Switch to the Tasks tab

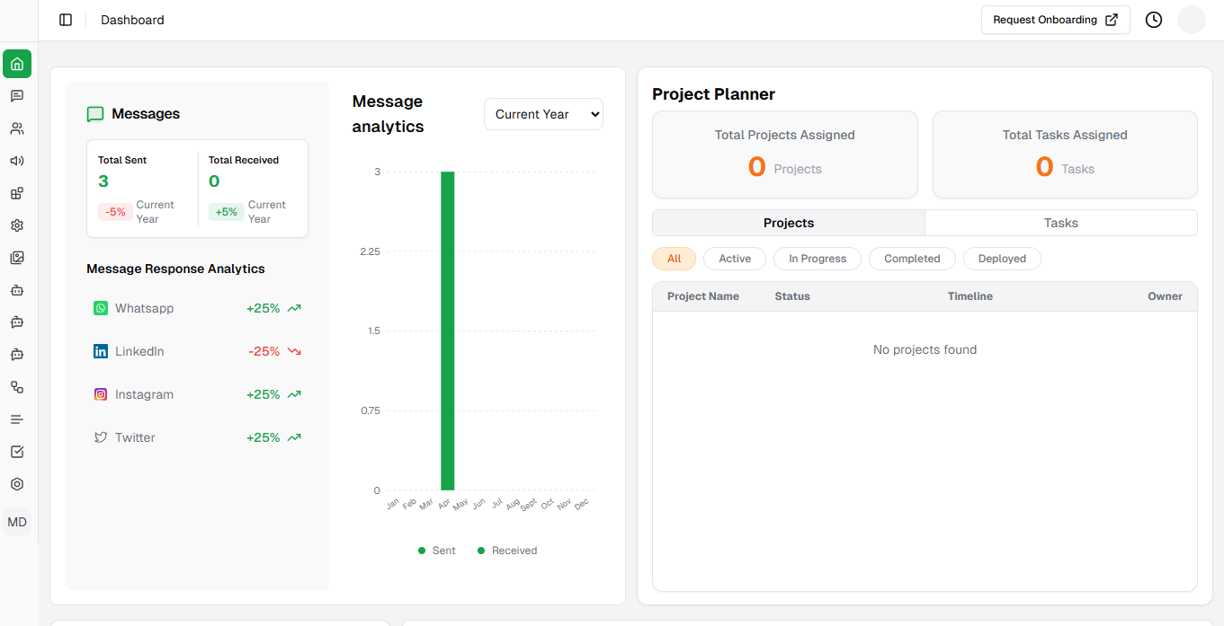click(x=1061, y=223)
